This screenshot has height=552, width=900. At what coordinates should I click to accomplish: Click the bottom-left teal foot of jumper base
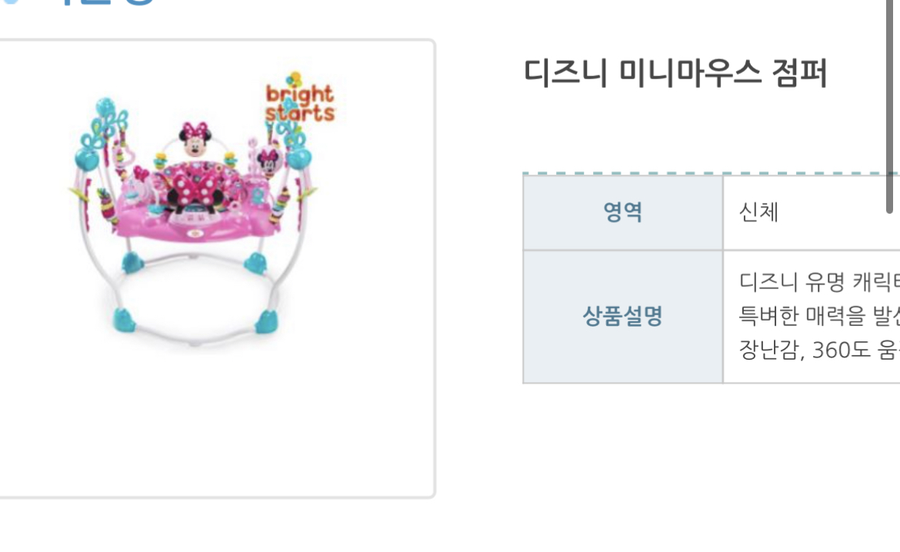click(x=124, y=320)
